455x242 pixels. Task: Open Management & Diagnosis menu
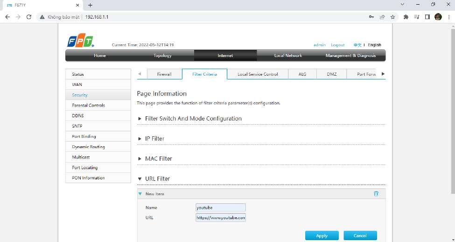(350, 56)
